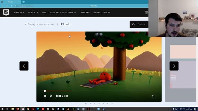The height and width of the screenshot is (111, 198).
Task: Click the magnifier search icon
Action: pyautogui.click(x=134, y=24)
